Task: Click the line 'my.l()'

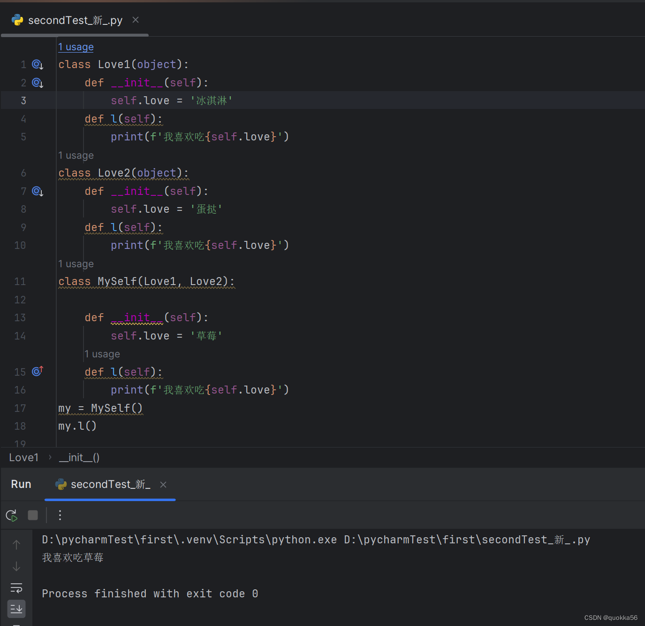Action: [x=77, y=426]
